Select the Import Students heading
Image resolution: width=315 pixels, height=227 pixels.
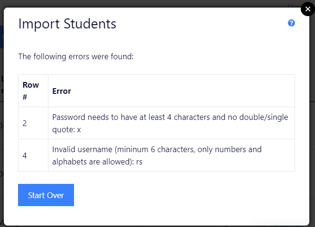(x=67, y=24)
